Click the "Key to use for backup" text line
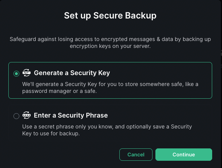Viewport: 222px width, 168px height. [51, 134]
